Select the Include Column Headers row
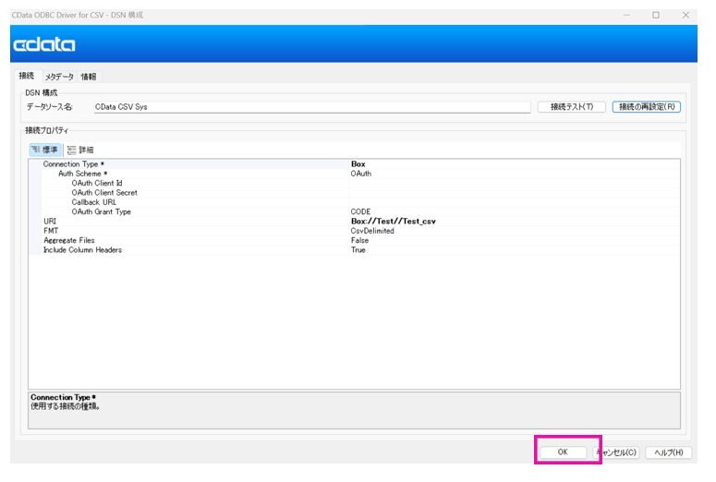This screenshot has height=482, width=716. [x=354, y=250]
